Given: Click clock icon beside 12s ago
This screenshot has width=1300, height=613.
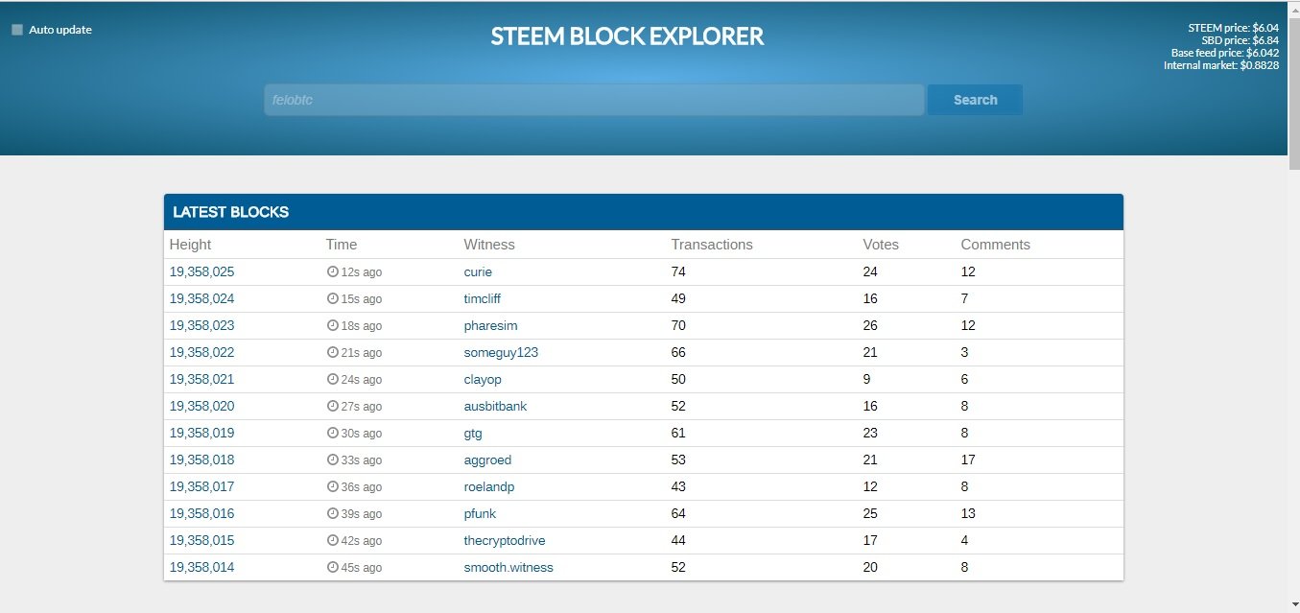Looking at the screenshot, I should (x=333, y=271).
